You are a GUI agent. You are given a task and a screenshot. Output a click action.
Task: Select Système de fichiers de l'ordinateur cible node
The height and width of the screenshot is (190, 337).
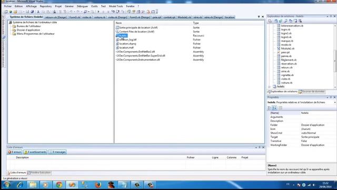coord(35,22)
